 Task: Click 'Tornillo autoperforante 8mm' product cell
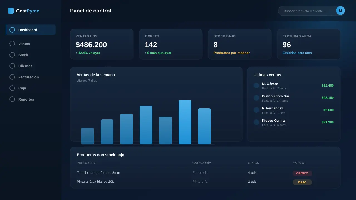coord(98,173)
